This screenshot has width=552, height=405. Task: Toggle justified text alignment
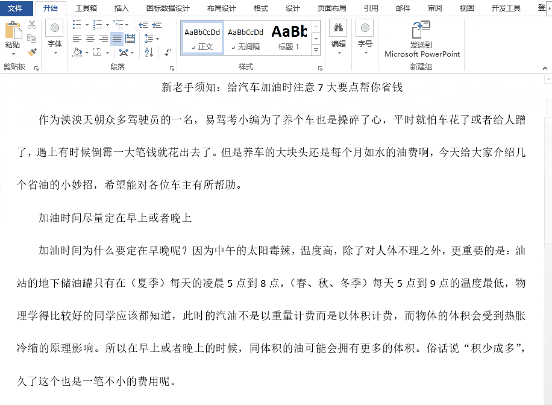(x=117, y=39)
